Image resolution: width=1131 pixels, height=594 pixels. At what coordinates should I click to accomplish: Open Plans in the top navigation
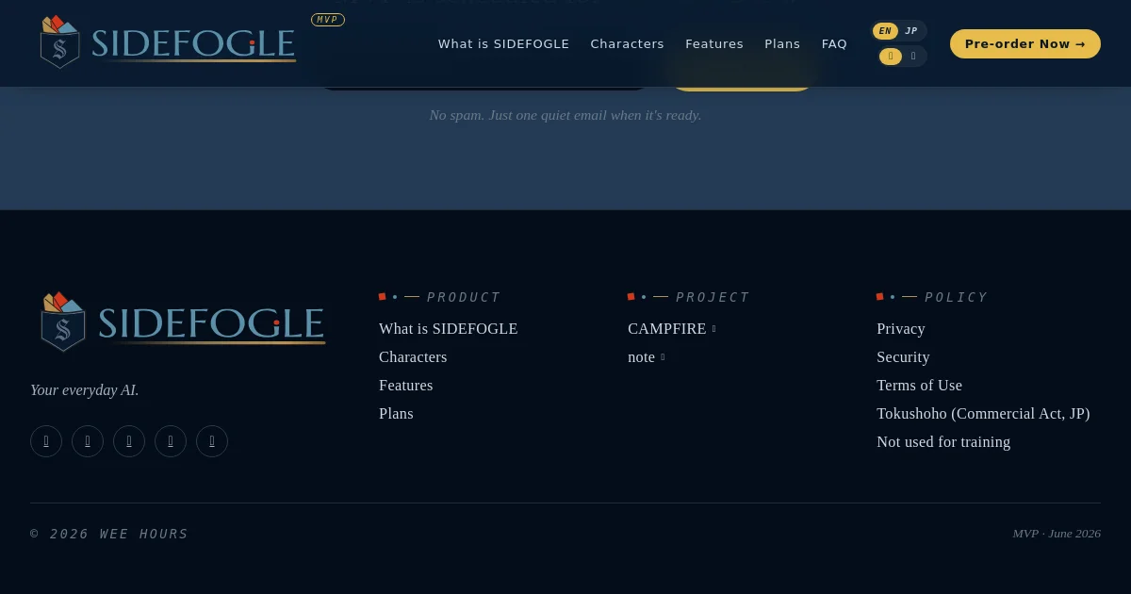click(x=782, y=44)
